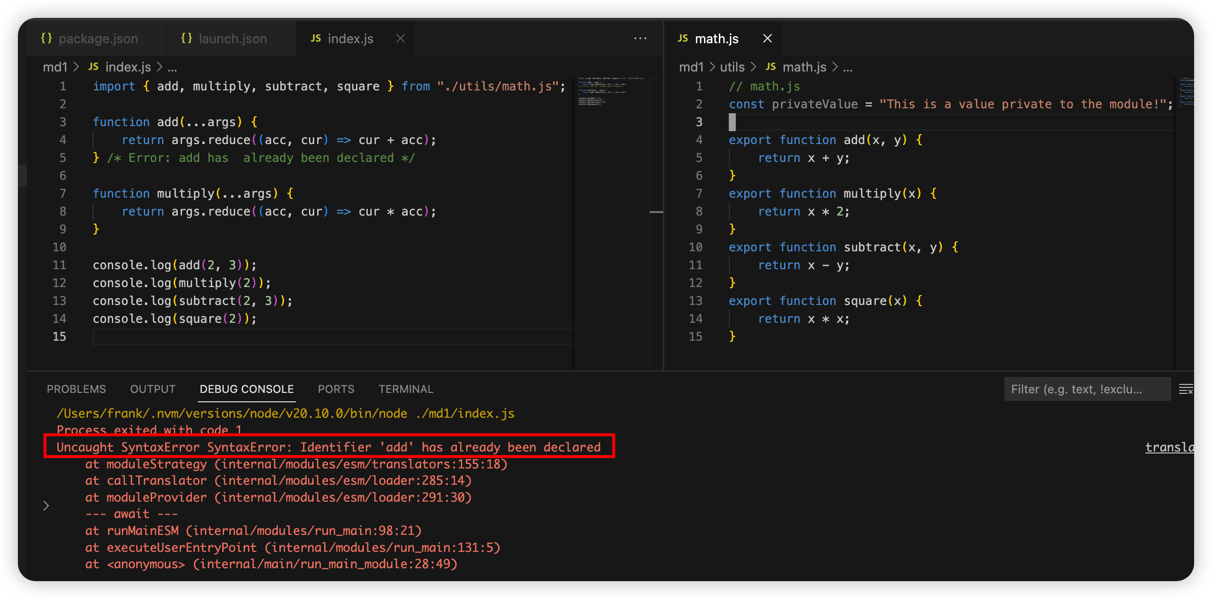Viewport: 1212px width, 599px height.
Task: Switch to the TERMINAL panel tab
Action: [406, 389]
